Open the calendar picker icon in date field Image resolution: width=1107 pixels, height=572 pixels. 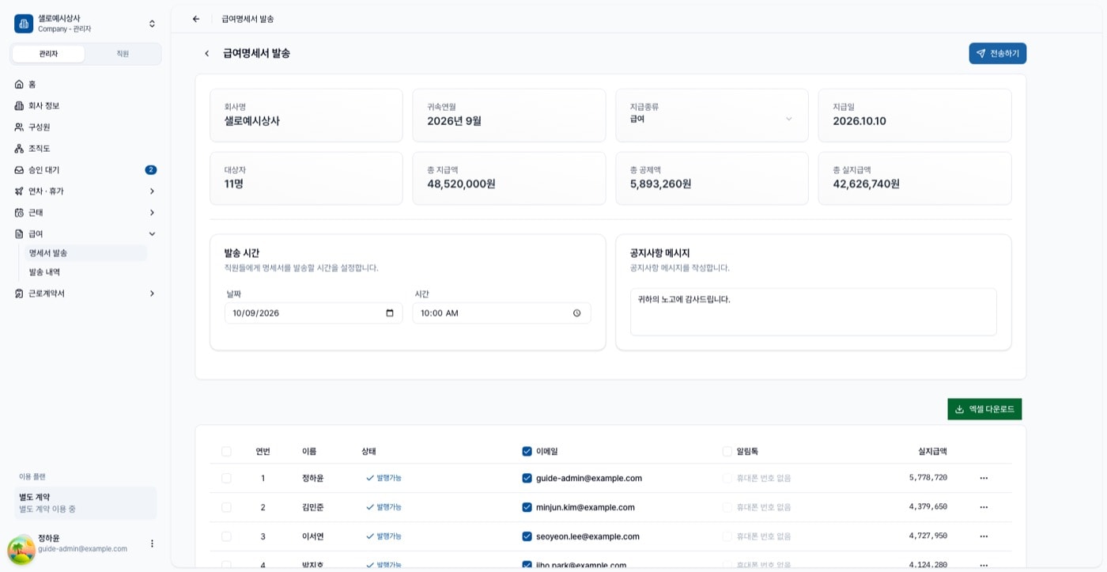coord(390,313)
